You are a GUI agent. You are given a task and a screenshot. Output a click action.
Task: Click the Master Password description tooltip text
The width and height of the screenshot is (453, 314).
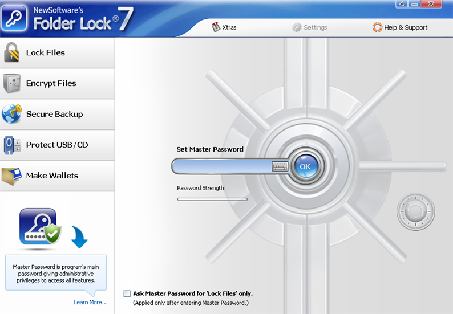pyautogui.click(x=56, y=274)
